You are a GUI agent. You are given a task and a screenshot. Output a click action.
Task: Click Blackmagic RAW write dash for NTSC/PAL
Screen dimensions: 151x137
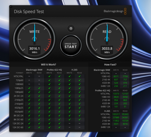tap(29, 76)
